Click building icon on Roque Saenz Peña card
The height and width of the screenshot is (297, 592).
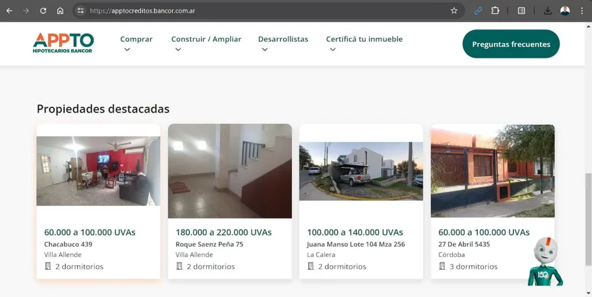click(179, 266)
